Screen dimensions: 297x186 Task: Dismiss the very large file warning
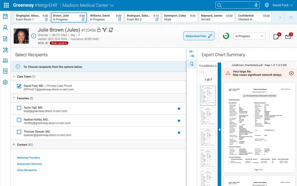coord(291,73)
